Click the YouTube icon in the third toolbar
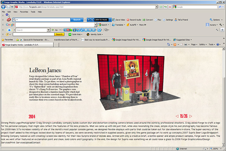 pyautogui.click(x=67, y=30)
